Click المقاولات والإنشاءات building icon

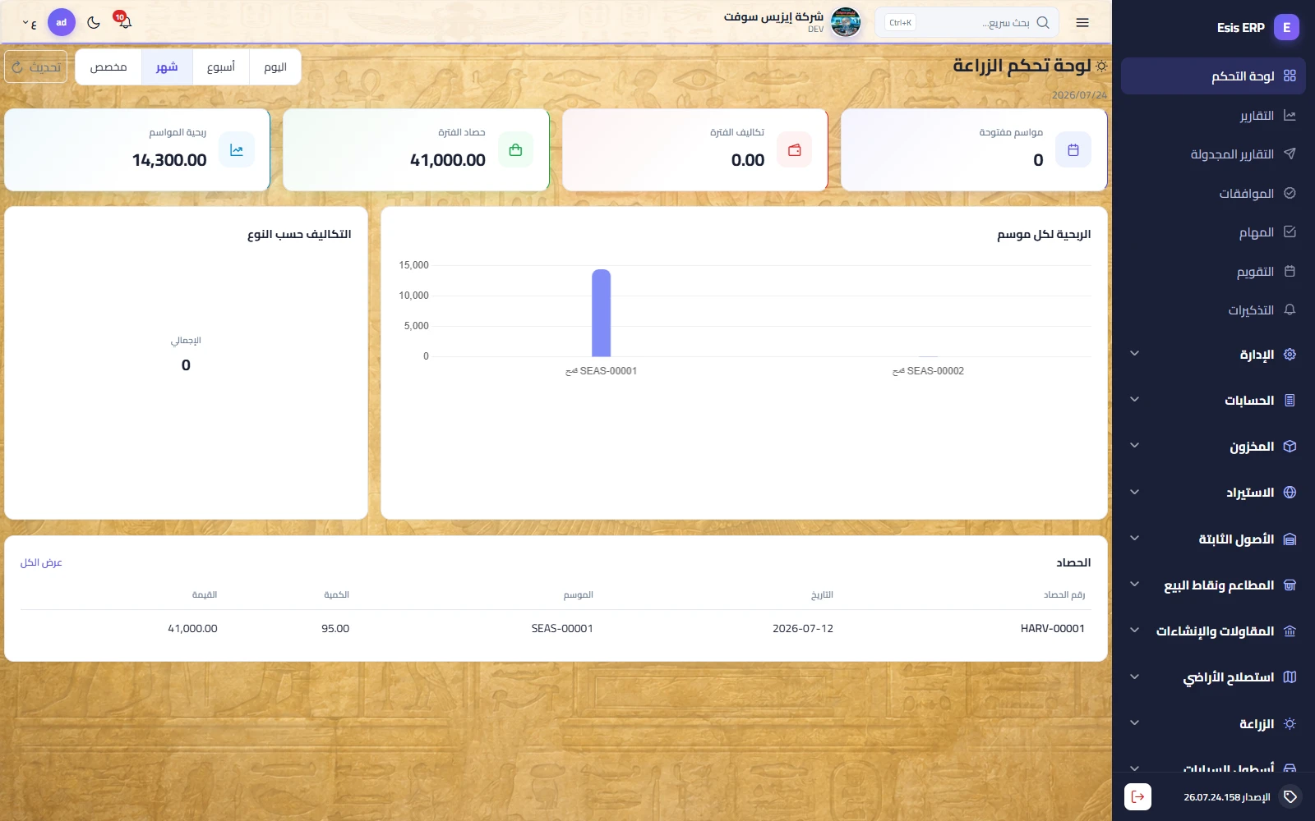[x=1290, y=631]
